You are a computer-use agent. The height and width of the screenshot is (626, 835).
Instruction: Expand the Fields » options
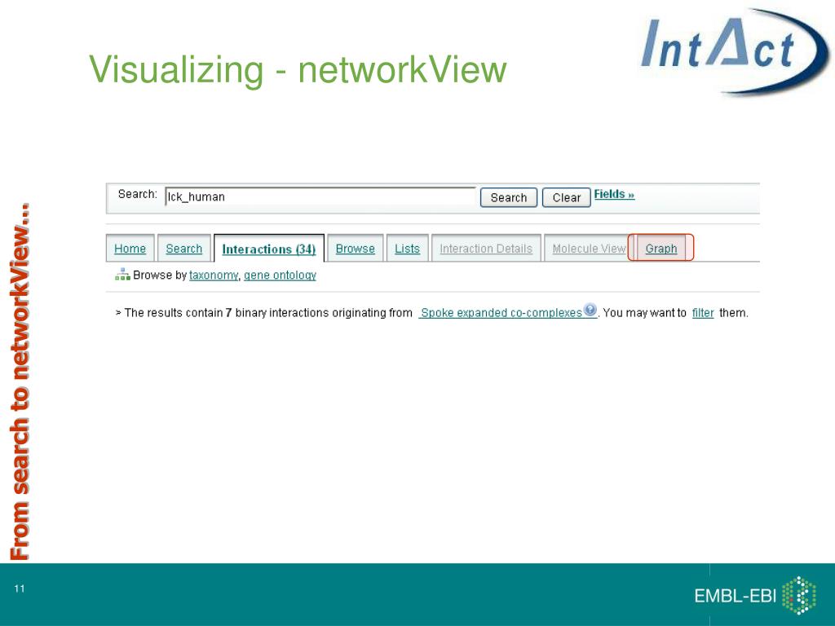pyautogui.click(x=614, y=194)
